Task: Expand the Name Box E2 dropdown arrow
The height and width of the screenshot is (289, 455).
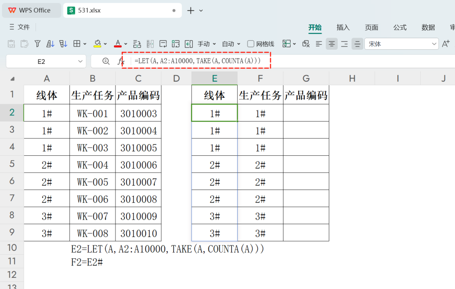Action: tap(80, 61)
